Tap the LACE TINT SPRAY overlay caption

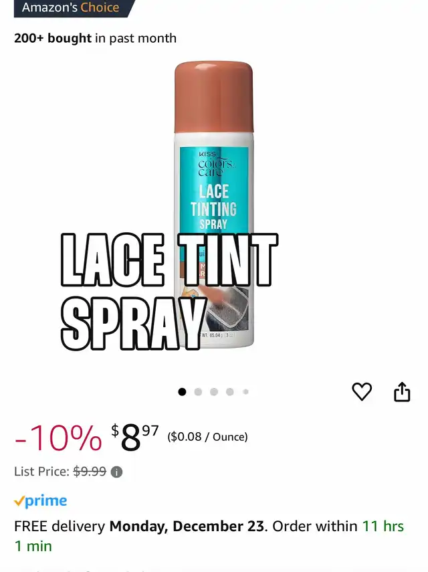(x=169, y=291)
